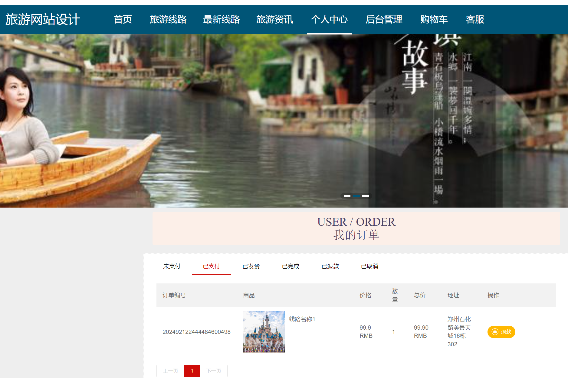This screenshot has height=378, width=568.
Task: Go to customer service (客服)
Action: (x=475, y=19)
